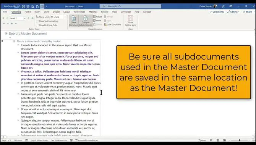
Task: Switch to the References tab
Action: tap(79, 12)
